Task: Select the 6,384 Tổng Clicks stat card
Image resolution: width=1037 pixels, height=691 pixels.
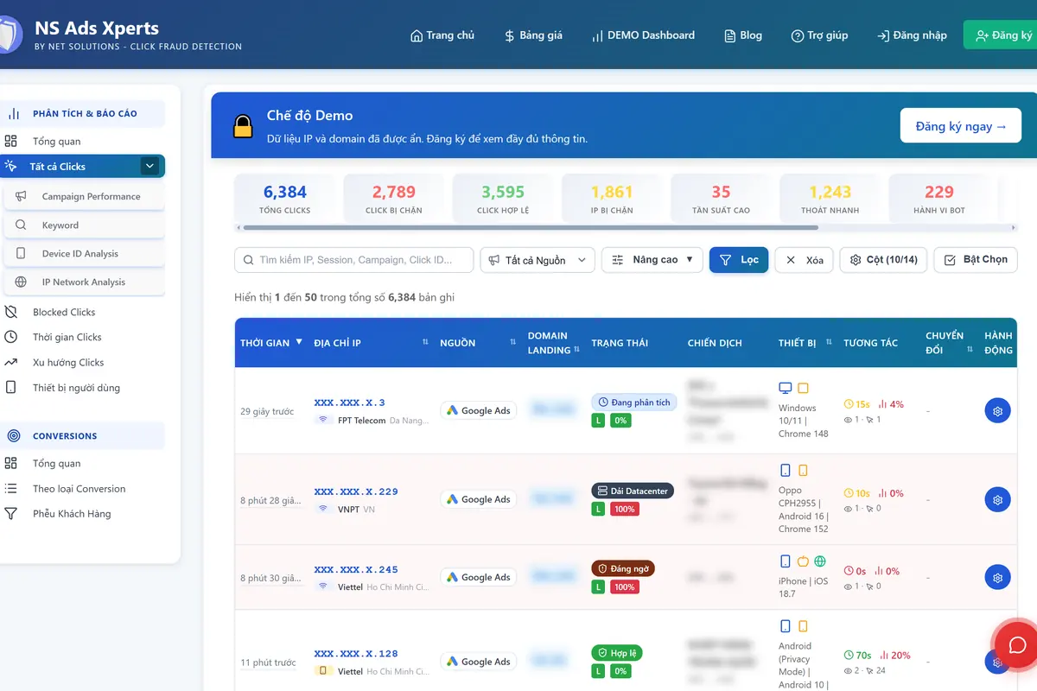Action: [x=285, y=198]
